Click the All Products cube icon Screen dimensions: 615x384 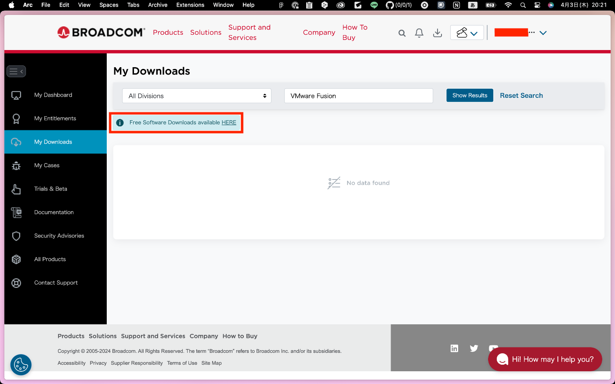click(x=16, y=259)
